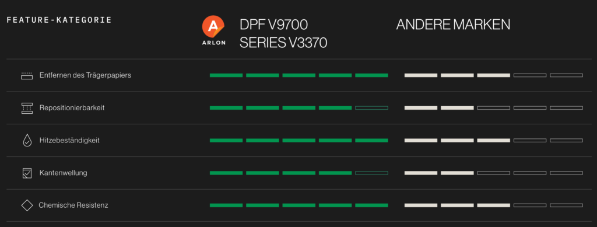The height and width of the screenshot is (227, 597).
Task: Select the Repositionierbarkeit label
Action: [72, 108]
